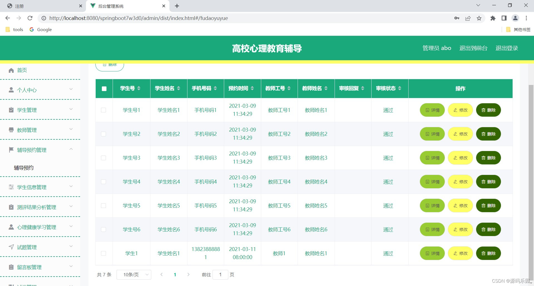534x286 pixels.
Task: Expand the 学生管理 menu chevron
Action: point(71,109)
